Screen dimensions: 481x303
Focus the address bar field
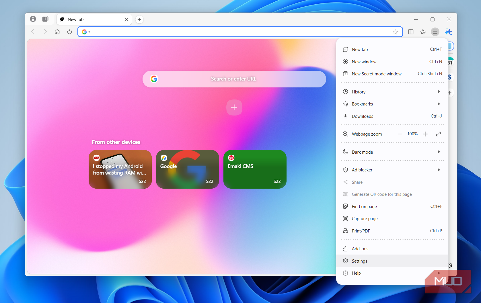point(240,32)
